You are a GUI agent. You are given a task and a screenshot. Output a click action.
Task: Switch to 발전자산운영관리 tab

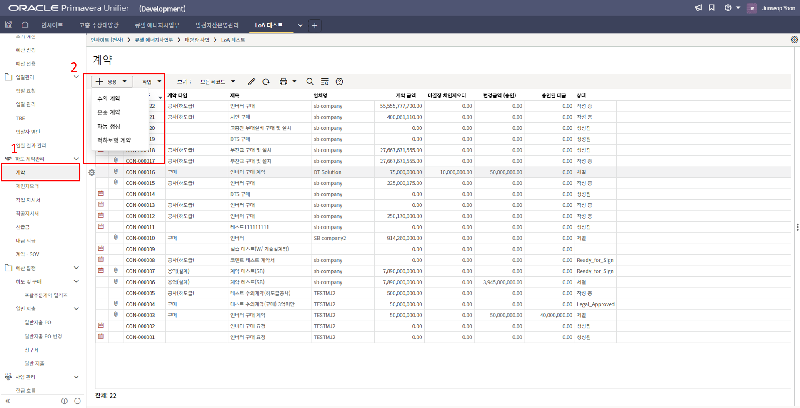pyautogui.click(x=217, y=25)
